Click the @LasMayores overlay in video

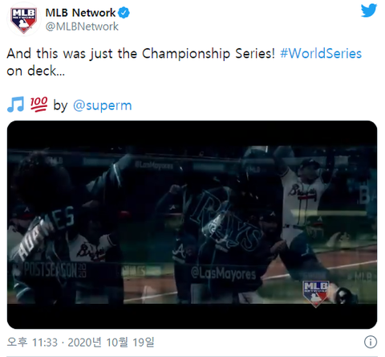224,273
